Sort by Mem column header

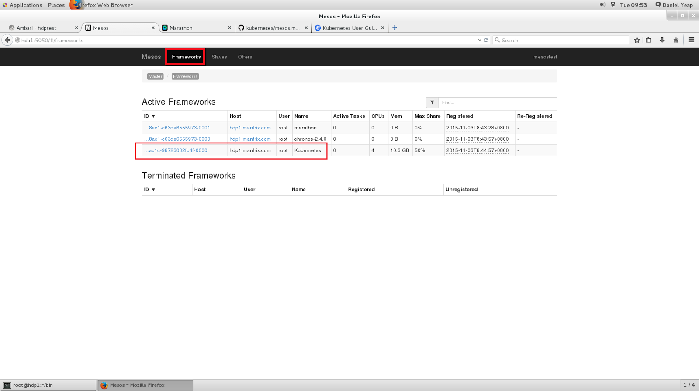396,116
